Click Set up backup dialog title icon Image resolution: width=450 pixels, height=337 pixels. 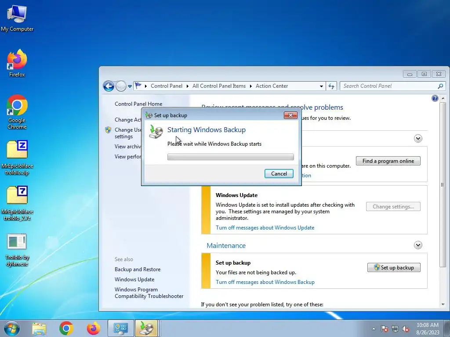click(149, 115)
